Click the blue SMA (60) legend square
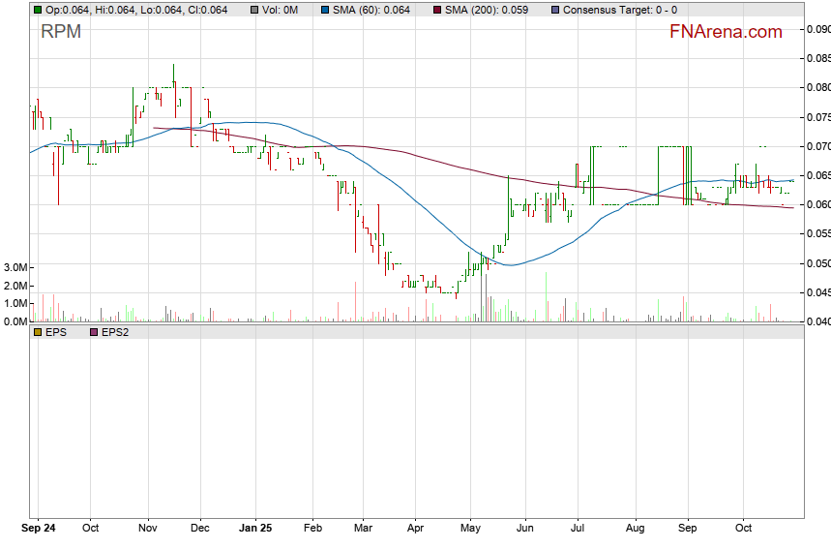 pyautogui.click(x=327, y=10)
